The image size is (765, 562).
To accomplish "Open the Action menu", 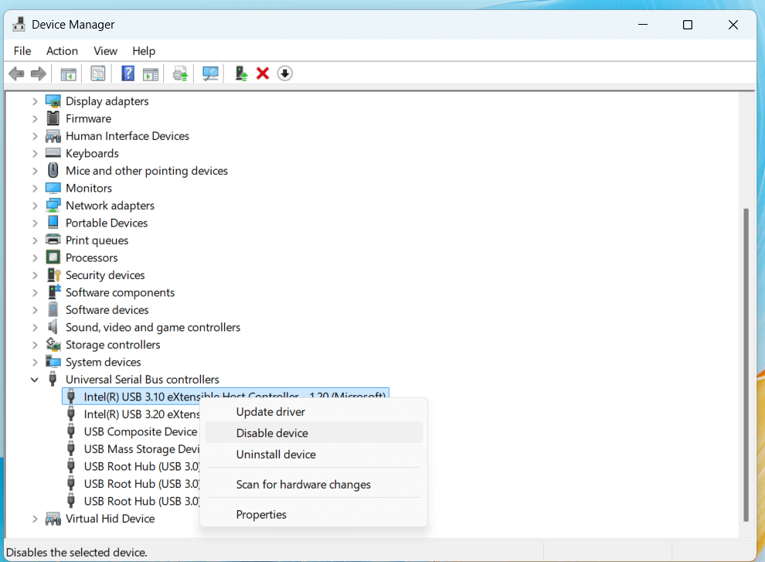I will 62,51.
